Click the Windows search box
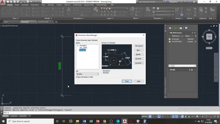The image size is (220, 124). tap(30, 121)
